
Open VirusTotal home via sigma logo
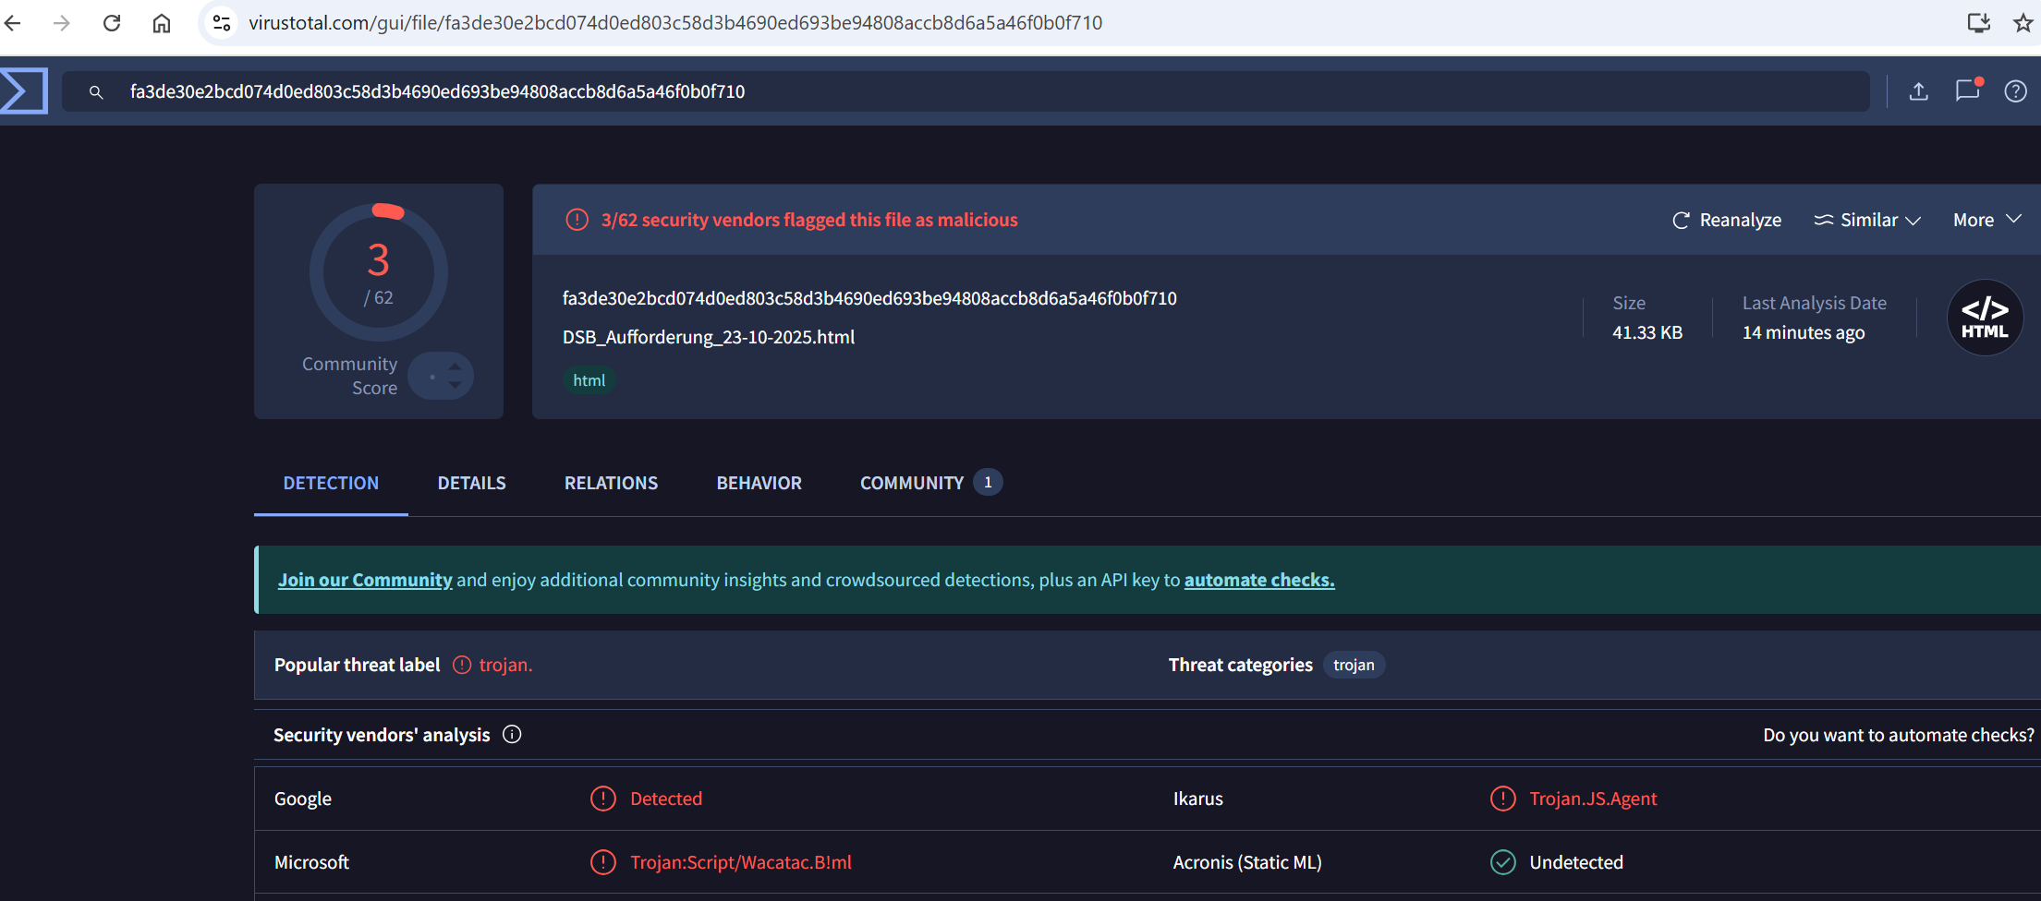click(24, 91)
